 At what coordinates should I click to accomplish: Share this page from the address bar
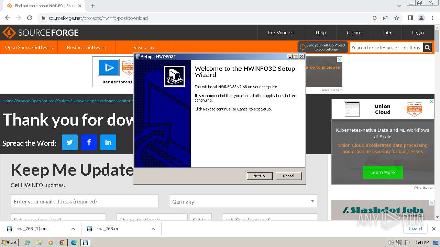tap(386, 18)
